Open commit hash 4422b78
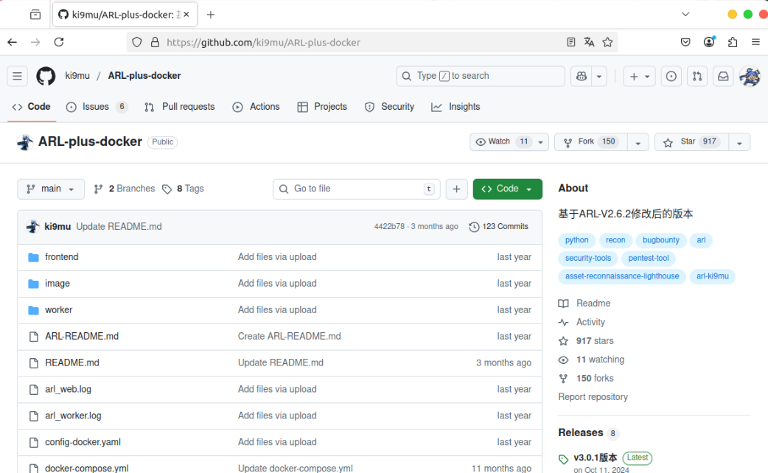This screenshot has width=768, height=473. pyautogui.click(x=389, y=227)
